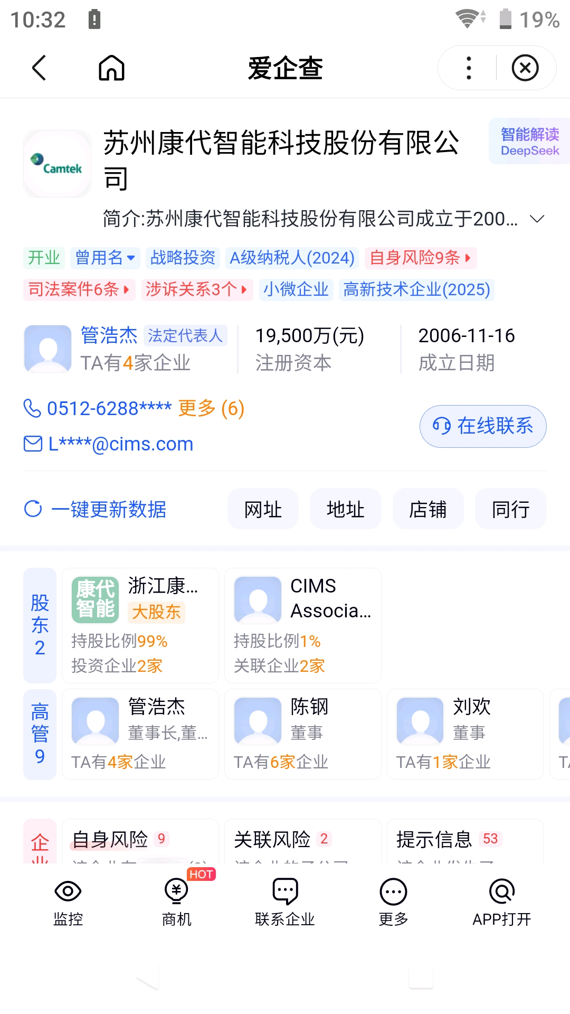Open 股东 2 section label
Image resolution: width=570 pixels, height=1014 pixels.
[x=40, y=625]
